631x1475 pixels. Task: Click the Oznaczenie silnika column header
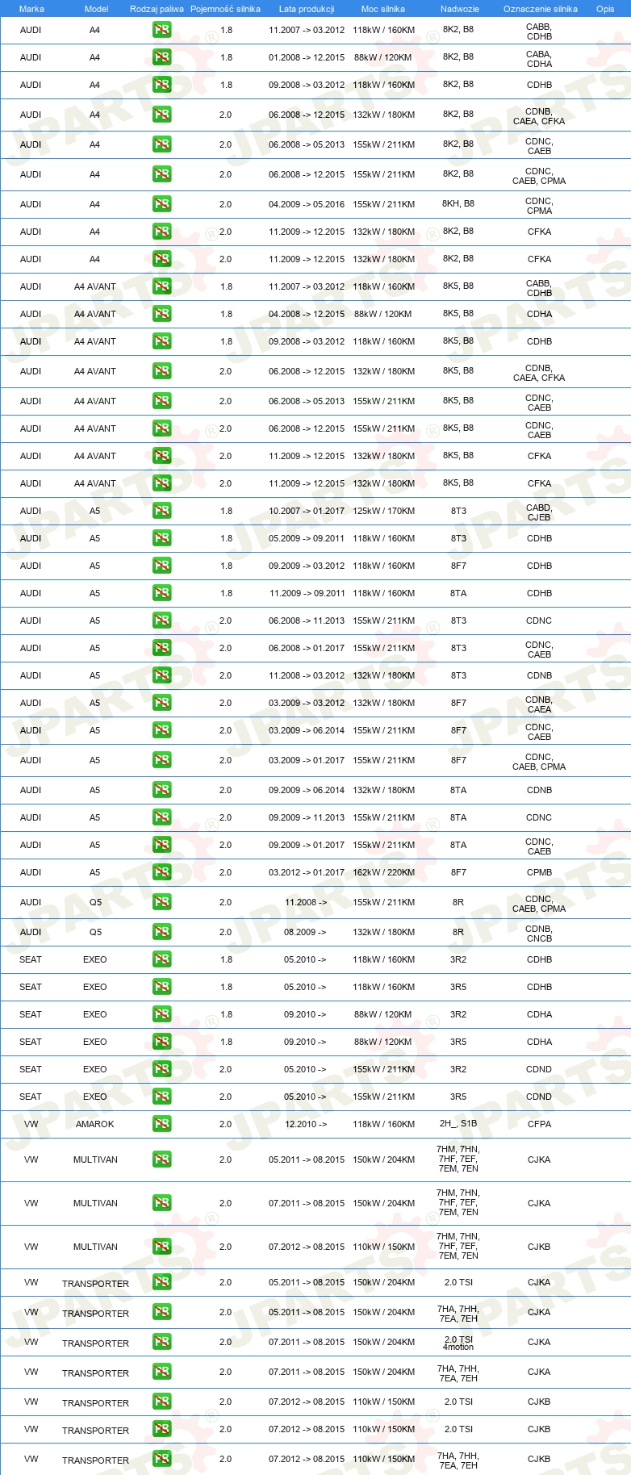pyautogui.click(x=541, y=9)
